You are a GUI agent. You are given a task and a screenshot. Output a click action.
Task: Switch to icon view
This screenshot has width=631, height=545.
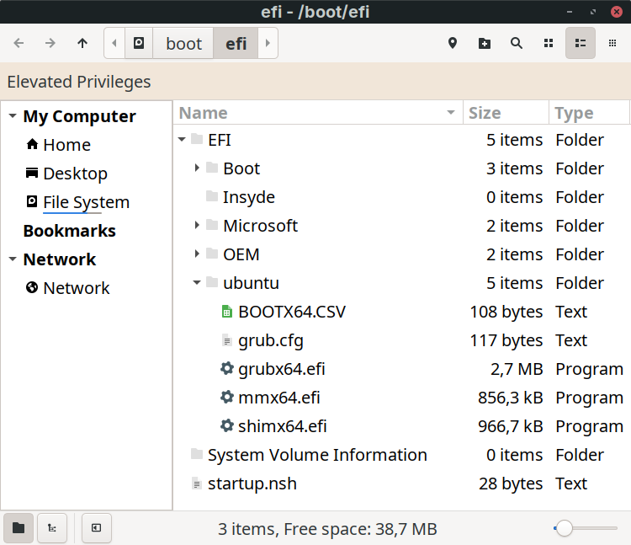coord(549,43)
